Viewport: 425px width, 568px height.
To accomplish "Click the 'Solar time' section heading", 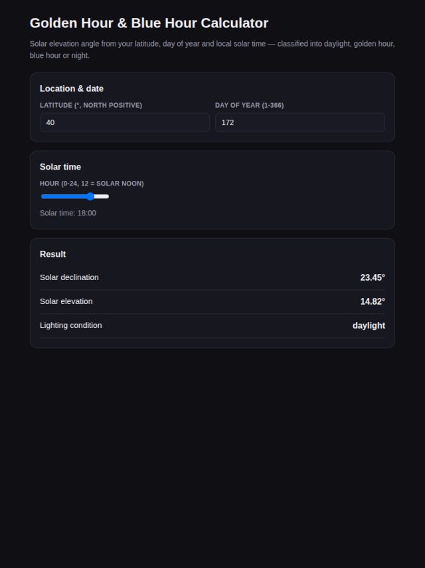I will 60,167.
